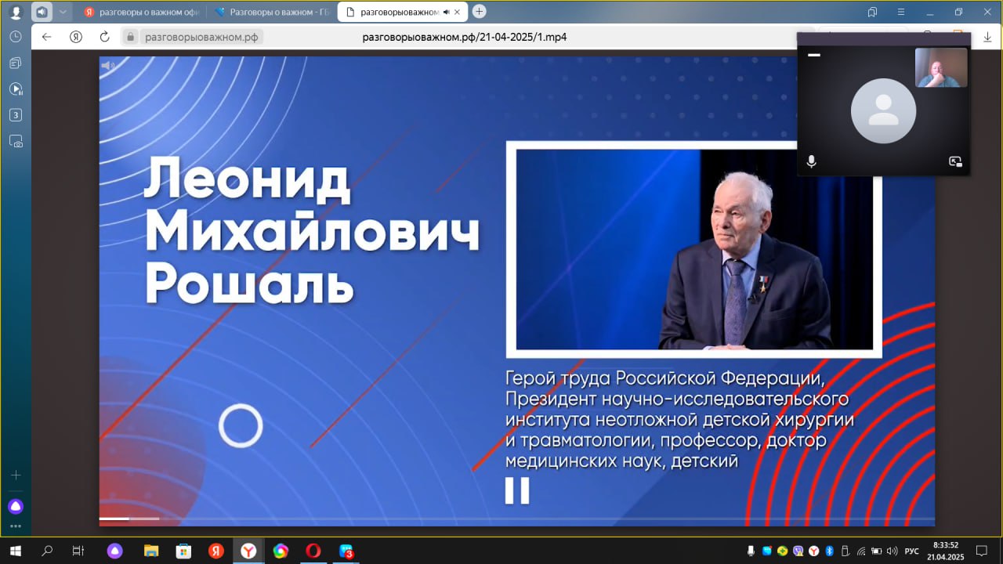
Task: Open the colorful ring app on the taskbar
Action: click(x=281, y=551)
